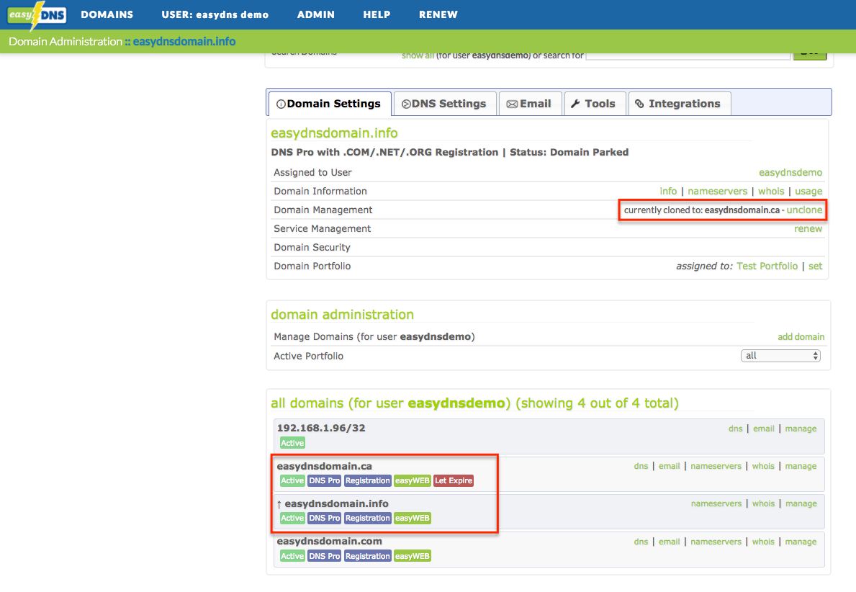The height and width of the screenshot is (592, 856).
Task: Open Domain Information usage link
Action: click(808, 191)
